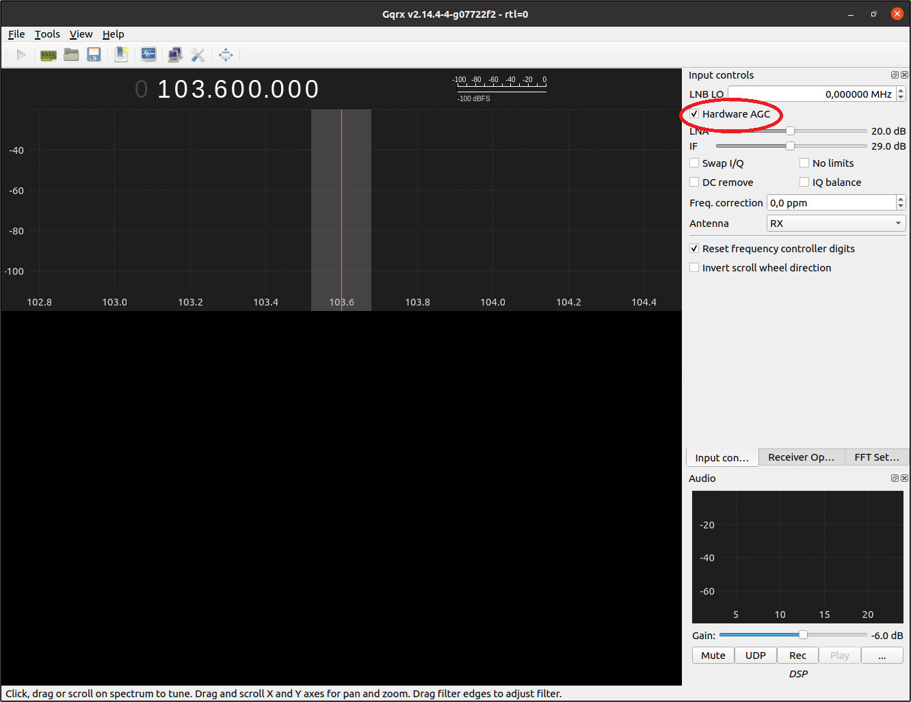This screenshot has width=911, height=702.
Task: Open the Help menu
Action: click(114, 34)
